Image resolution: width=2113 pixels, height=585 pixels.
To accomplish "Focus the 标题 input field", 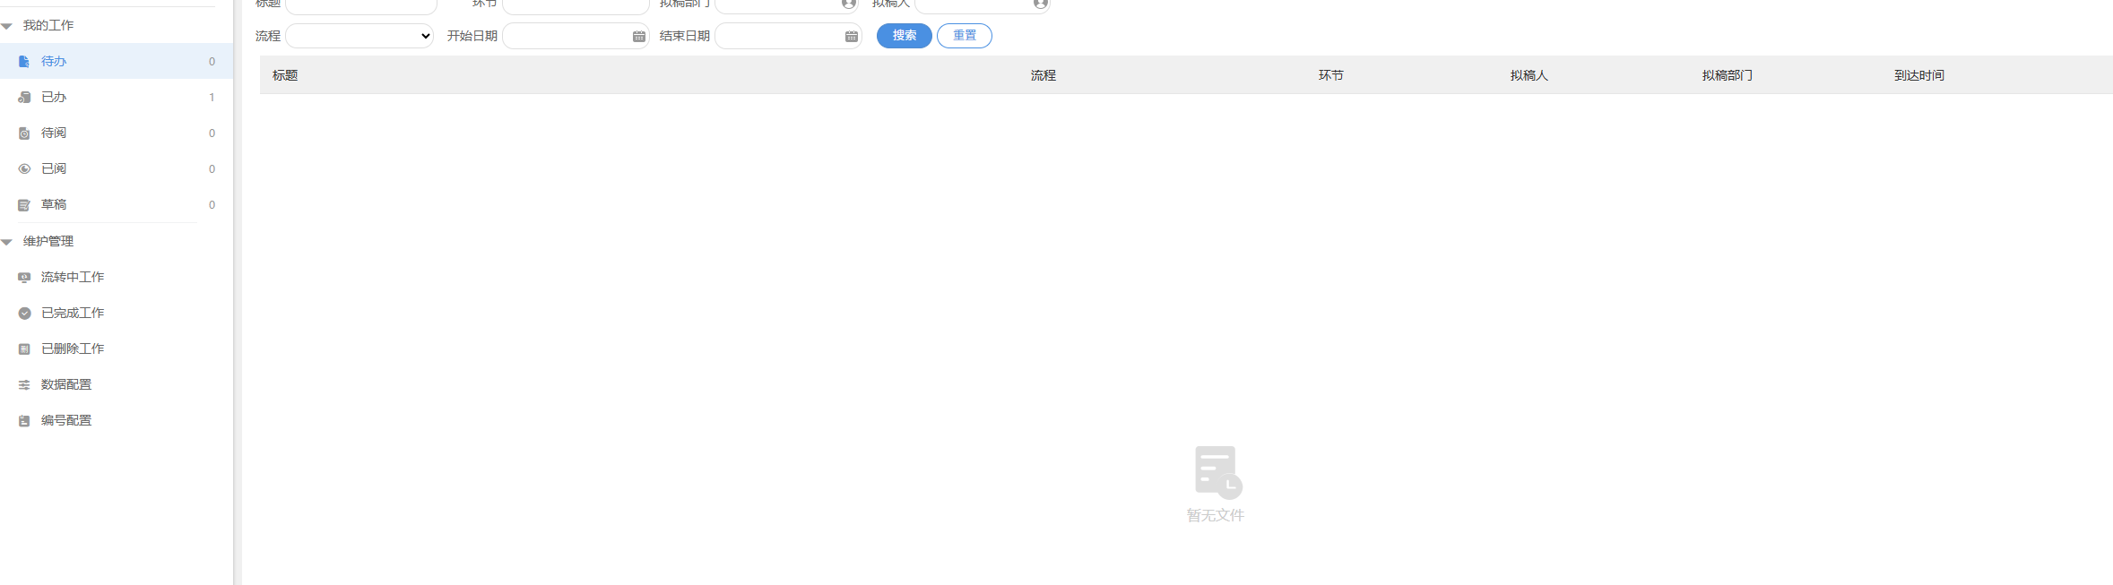I will (361, 5).
